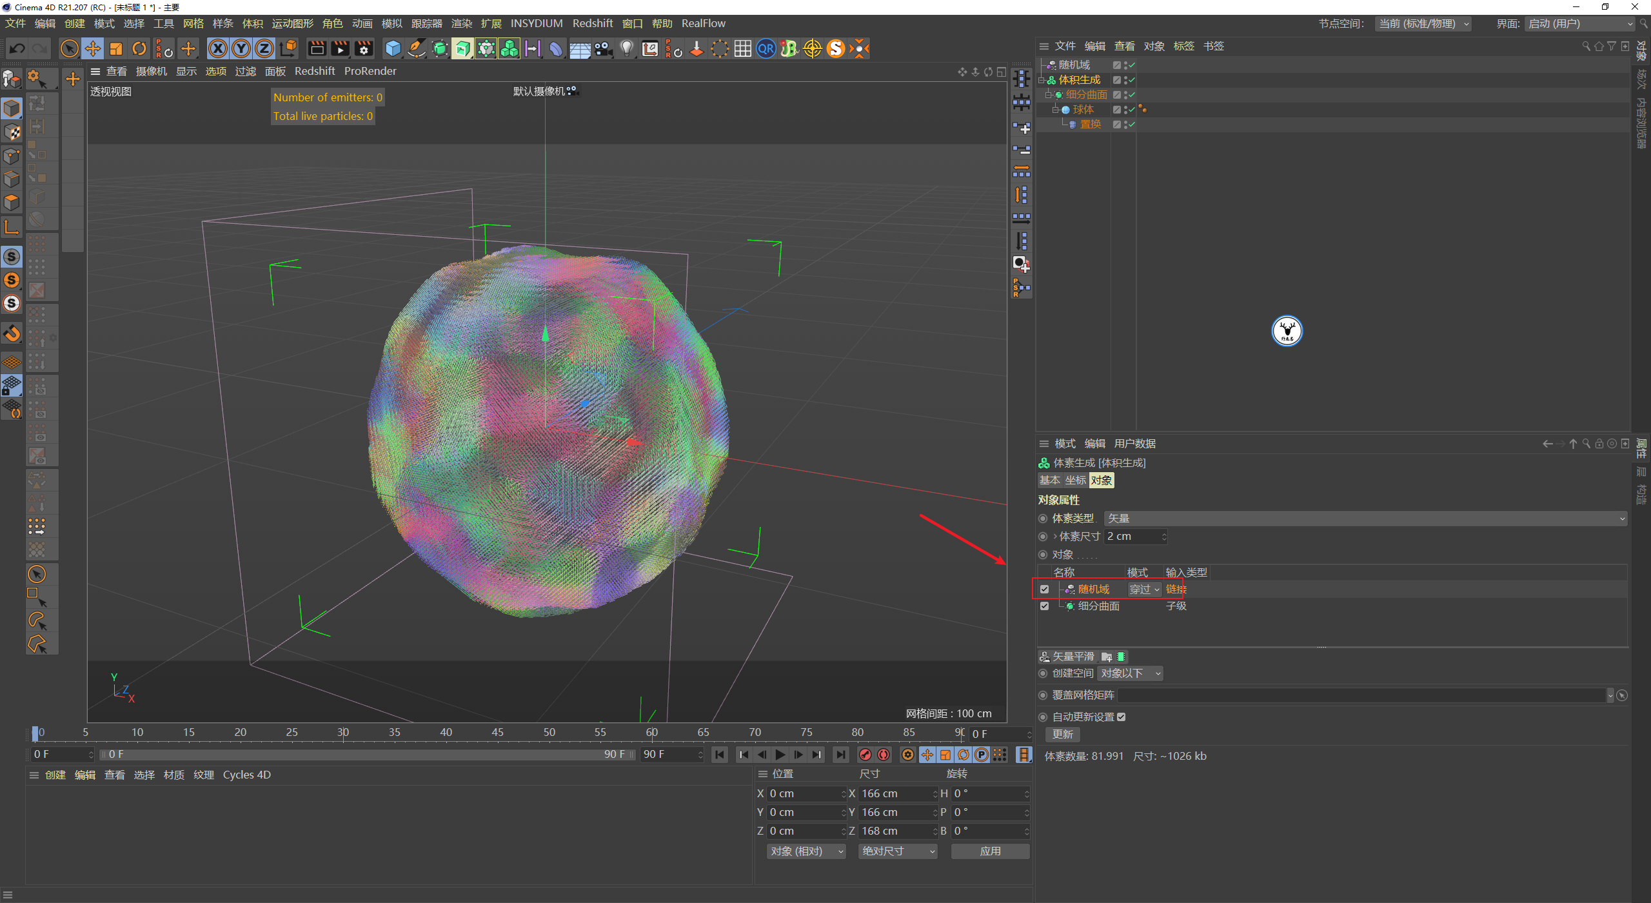The width and height of the screenshot is (1651, 903).
Task: Click the Spline Pen tool icon
Action: [x=417, y=48]
